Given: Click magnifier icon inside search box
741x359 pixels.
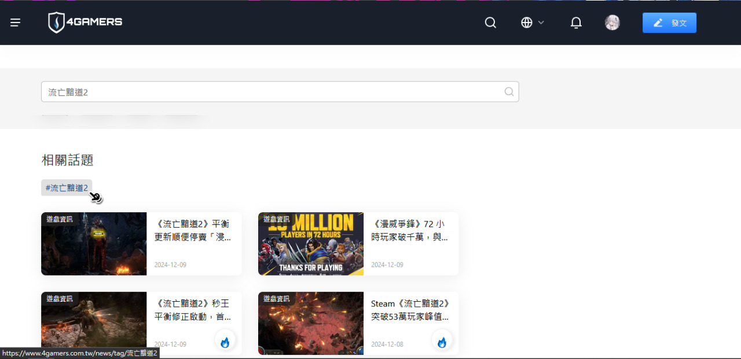Looking at the screenshot, I should click(x=509, y=91).
